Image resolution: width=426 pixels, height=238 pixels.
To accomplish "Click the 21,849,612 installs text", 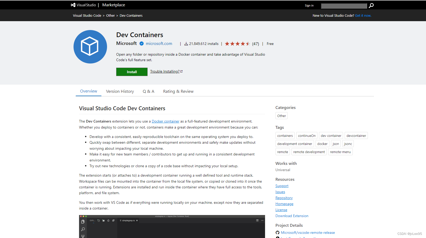I will [204, 44].
